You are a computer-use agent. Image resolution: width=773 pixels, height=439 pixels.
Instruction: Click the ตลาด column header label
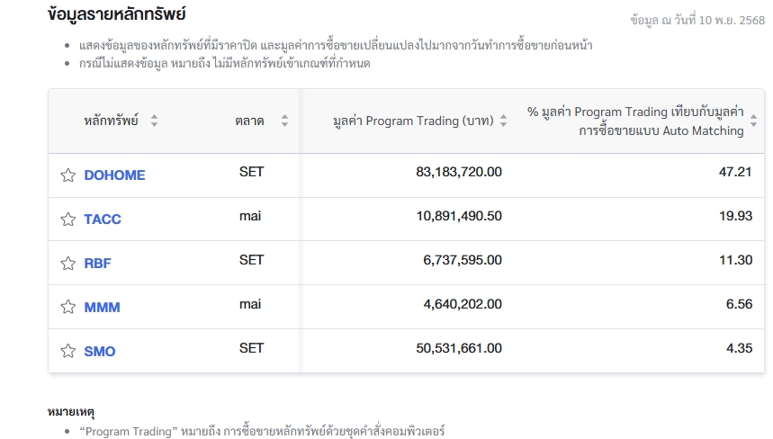249,121
